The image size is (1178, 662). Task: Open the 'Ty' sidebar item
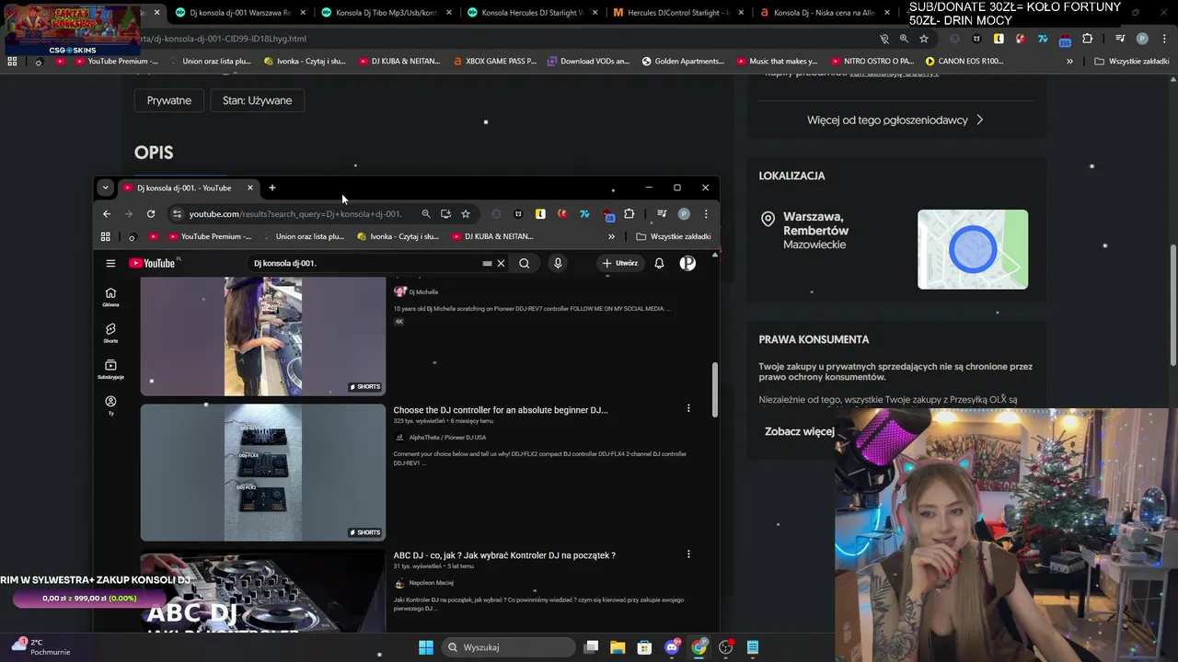(x=110, y=405)
